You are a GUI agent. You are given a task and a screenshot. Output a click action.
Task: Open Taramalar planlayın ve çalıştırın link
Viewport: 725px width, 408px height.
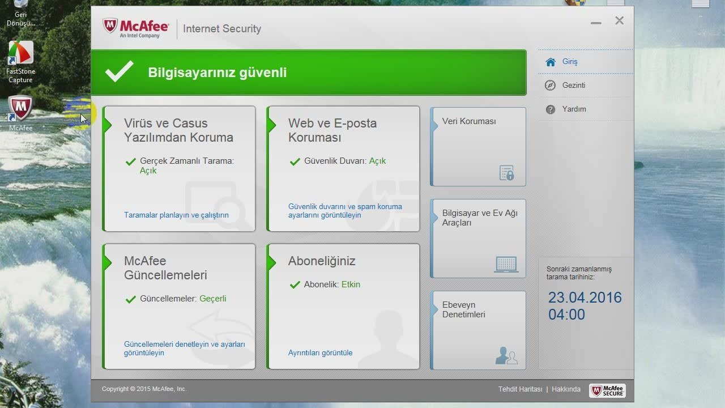coord(176,215)
